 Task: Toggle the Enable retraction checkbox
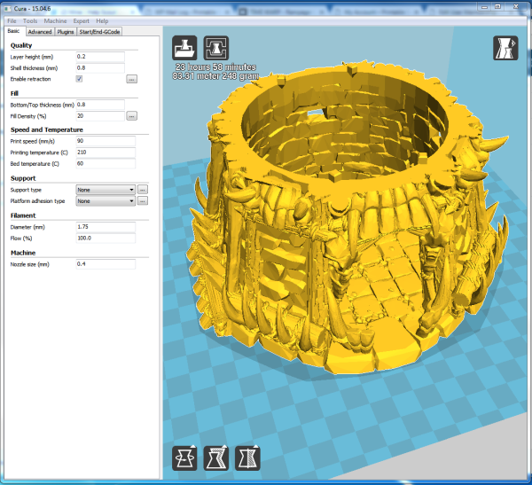[x=79, y=79]
